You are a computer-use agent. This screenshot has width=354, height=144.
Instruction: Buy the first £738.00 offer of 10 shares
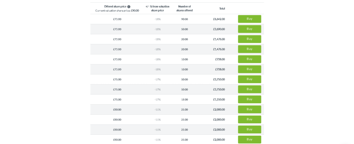[x=249, y=59]
